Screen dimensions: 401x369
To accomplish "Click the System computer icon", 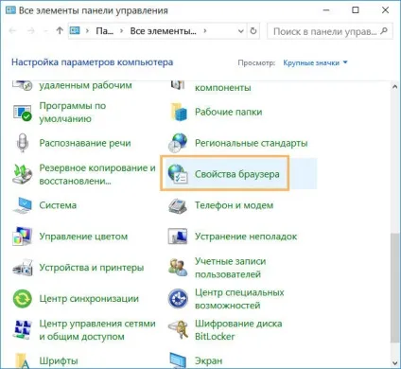I will click(x=23, y=205).
